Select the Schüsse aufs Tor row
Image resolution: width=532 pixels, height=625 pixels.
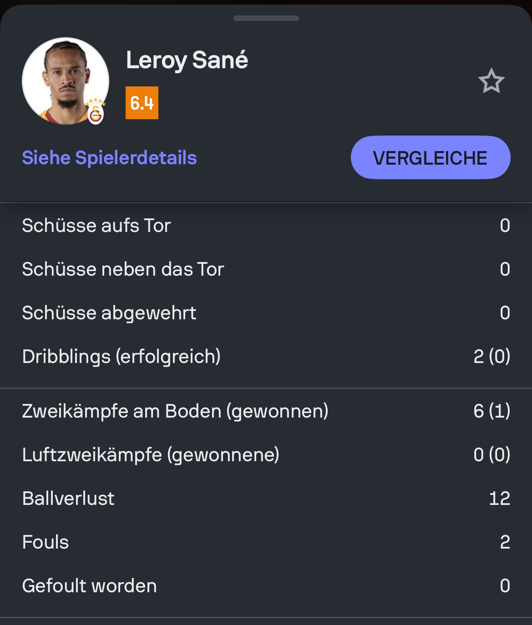[266, 226]
